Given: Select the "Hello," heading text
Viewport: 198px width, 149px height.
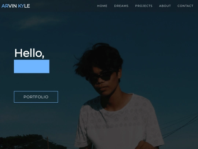Looking at the screenshot, I should 29,53.
